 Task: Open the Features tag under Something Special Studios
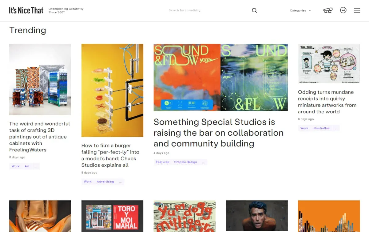(x=162, y=162)
